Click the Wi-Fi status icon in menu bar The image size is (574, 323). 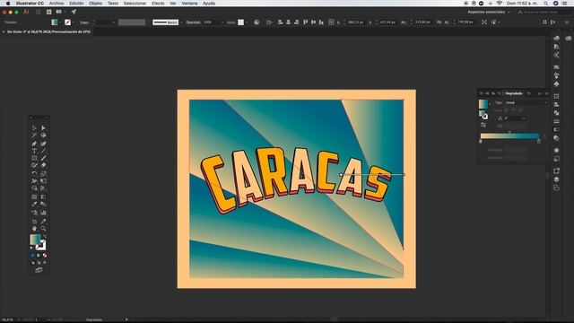tap(500, 3)
